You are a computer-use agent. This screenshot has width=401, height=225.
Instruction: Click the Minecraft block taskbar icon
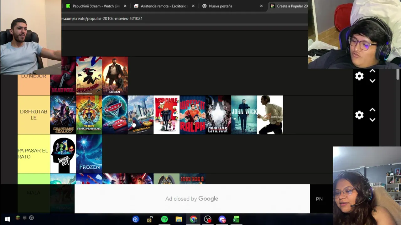pos(18,217)
